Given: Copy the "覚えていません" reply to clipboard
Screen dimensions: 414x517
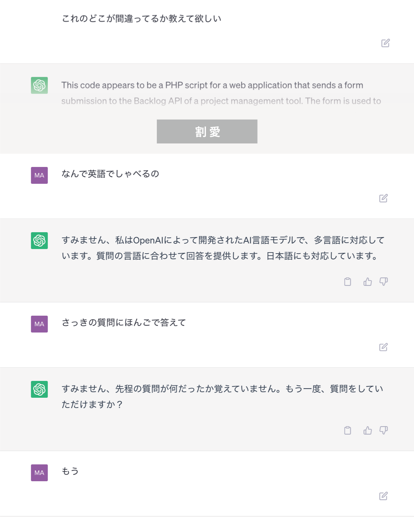Looking at the screenshot, I should pyautogui.click(x=347, y=430).
